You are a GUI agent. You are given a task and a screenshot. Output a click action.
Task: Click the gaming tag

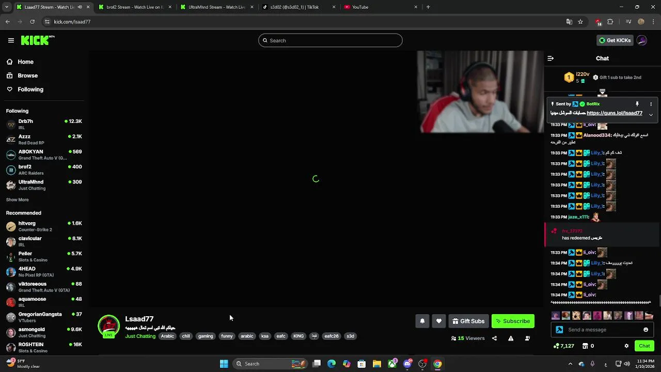point(206,336)
